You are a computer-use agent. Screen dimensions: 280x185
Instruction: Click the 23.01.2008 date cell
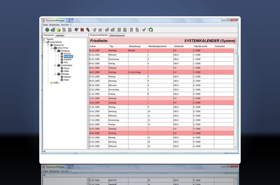[99, 146]
